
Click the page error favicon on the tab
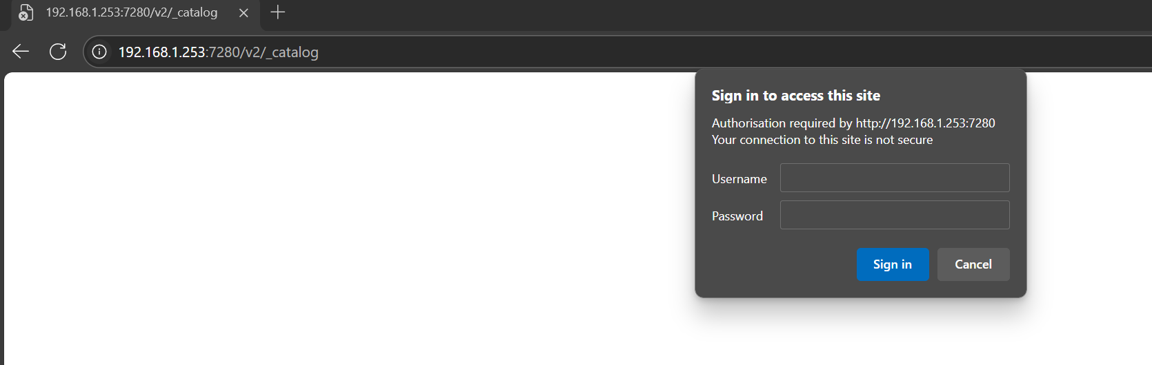(26, 12)
